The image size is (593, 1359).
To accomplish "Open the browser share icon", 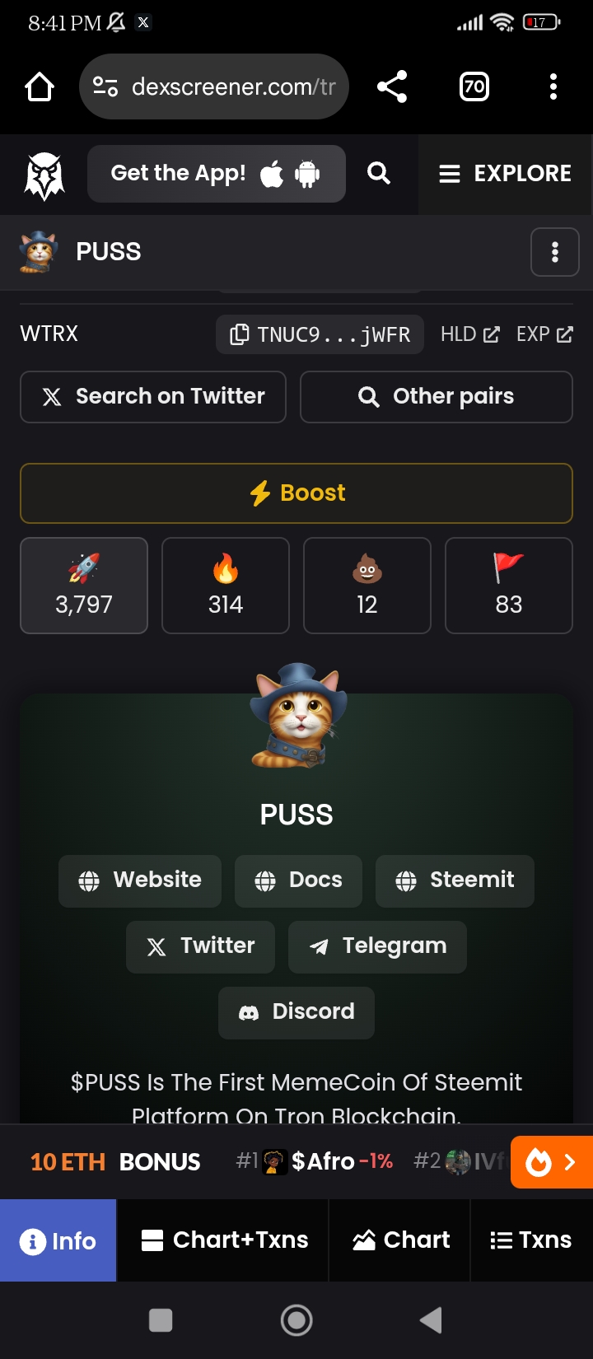I will pos(392,86).
